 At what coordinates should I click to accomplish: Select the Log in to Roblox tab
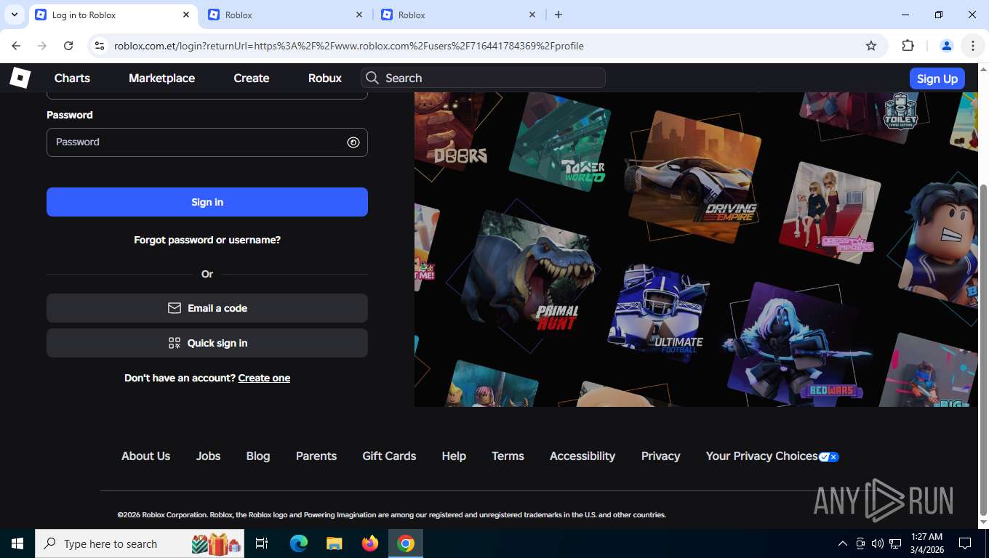(113, 15)
